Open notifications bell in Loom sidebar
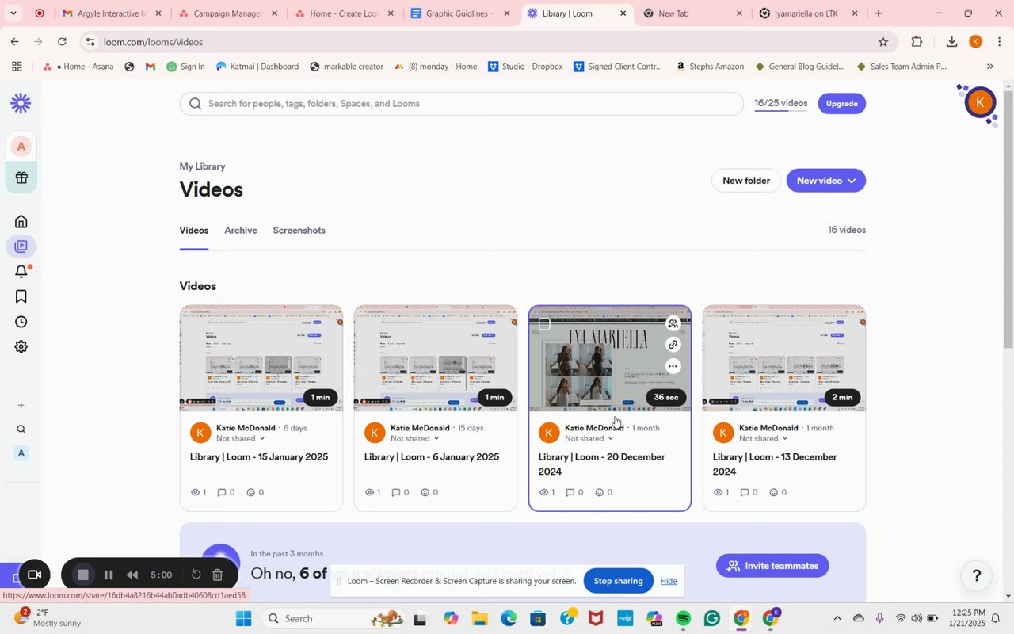 click(x=21, y=272)
